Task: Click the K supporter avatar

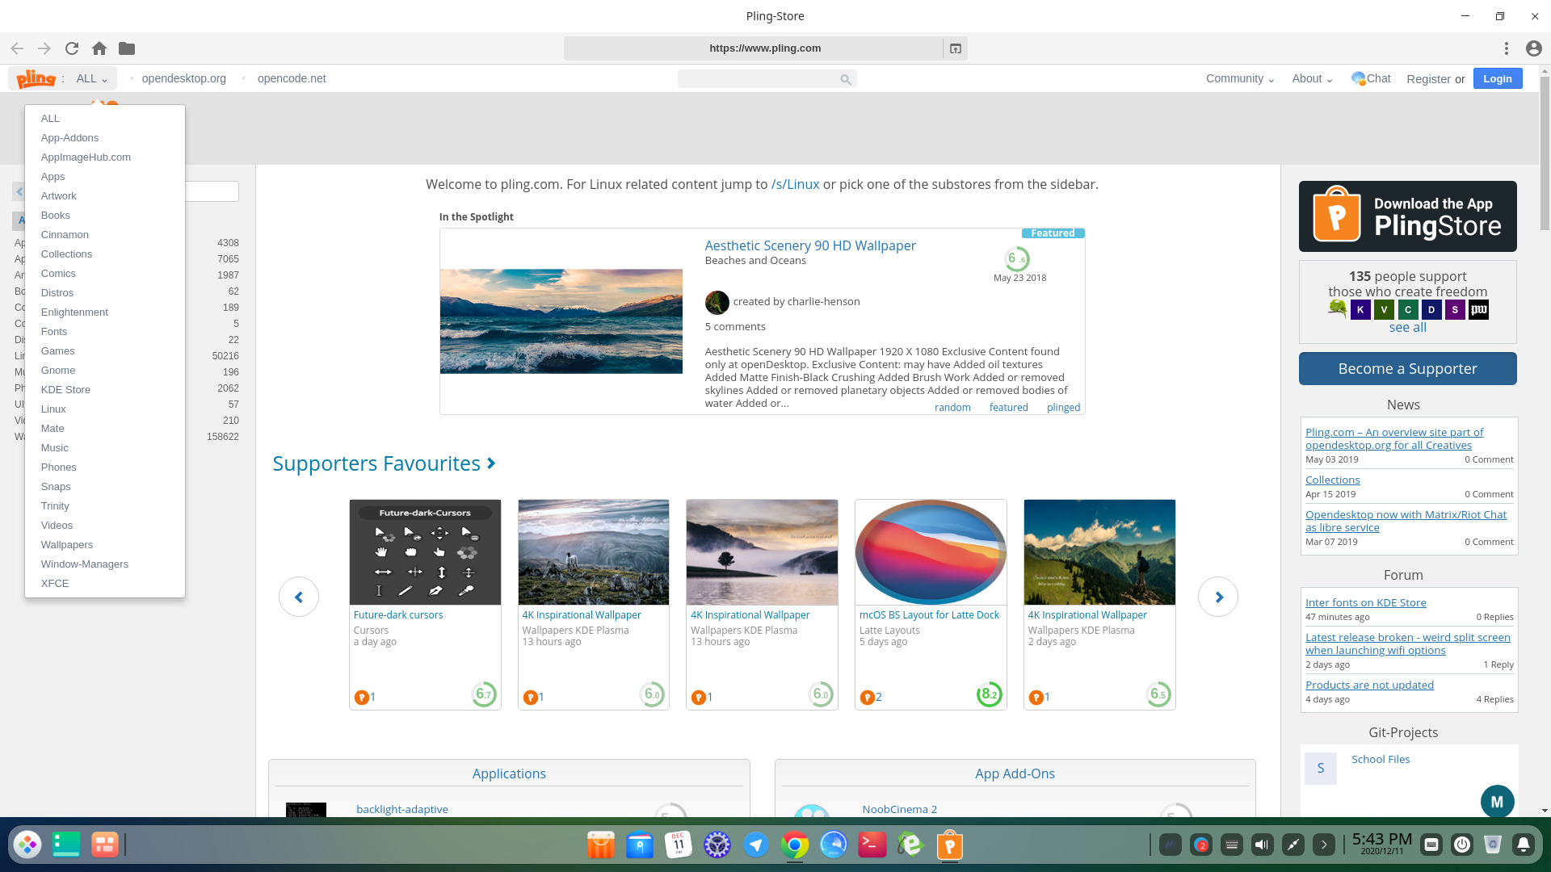Action: [1360, 309]
